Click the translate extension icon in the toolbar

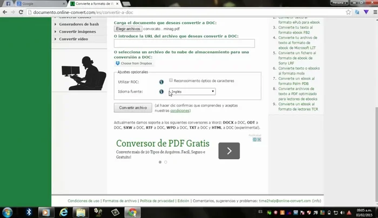(x=357, y=12)
